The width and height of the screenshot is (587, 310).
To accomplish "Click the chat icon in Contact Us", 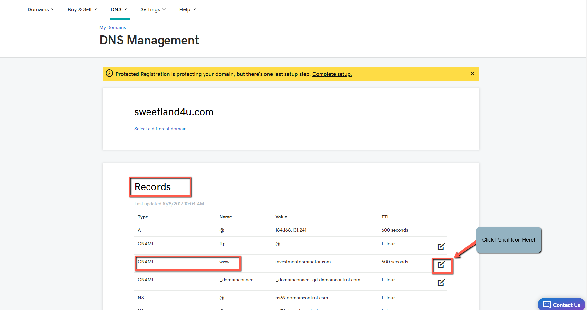I will coord(547,305).
